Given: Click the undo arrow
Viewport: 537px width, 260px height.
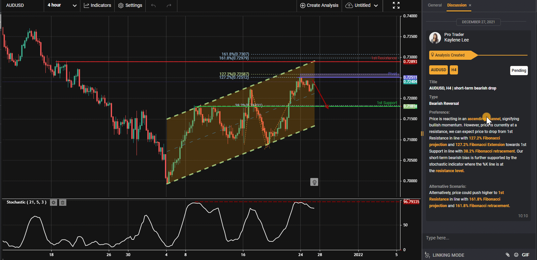Looking at the screenshot, I should [x=154, y=5].
